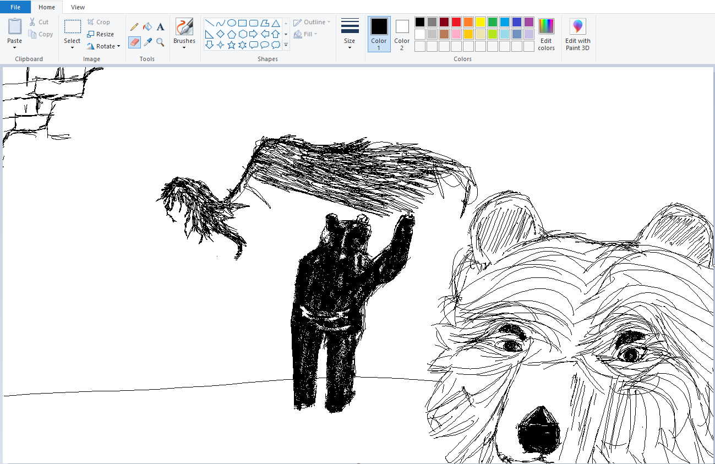This screenshot has width=715, height=464.
Task: Select the Magnifier tool
Action: coord(160,42)
